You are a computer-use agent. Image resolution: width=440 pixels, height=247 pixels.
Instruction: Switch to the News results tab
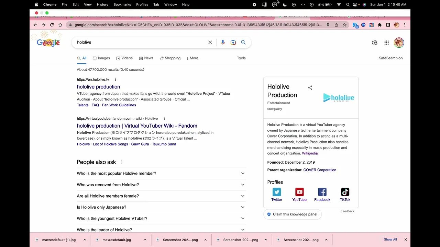click(146, 58)
